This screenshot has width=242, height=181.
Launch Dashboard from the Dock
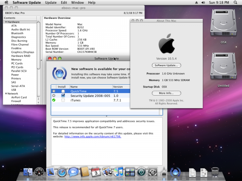tap(39, 172)
